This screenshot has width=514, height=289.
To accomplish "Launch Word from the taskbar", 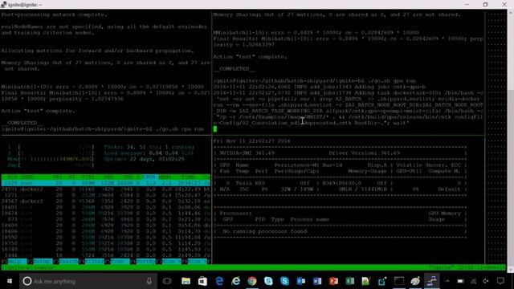I will tap(317, 281).
